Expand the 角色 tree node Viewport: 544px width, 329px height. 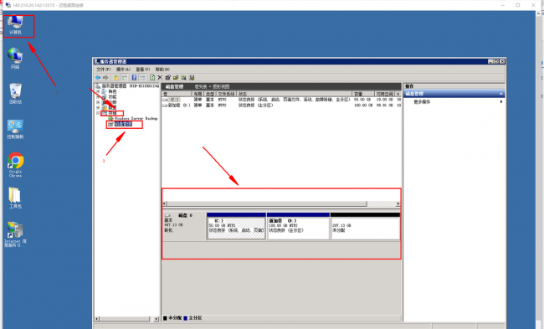(98, 91)
